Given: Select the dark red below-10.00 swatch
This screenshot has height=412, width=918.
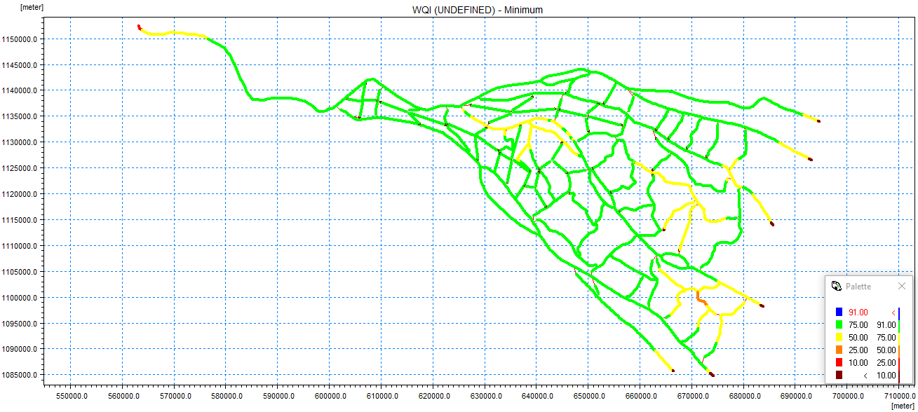Looking at the screenshot, I should point(839,376).
